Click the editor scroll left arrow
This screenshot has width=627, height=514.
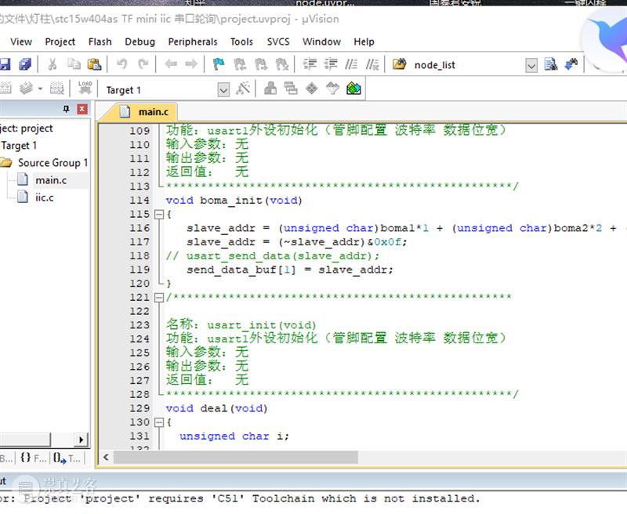(x=106, y=458)
